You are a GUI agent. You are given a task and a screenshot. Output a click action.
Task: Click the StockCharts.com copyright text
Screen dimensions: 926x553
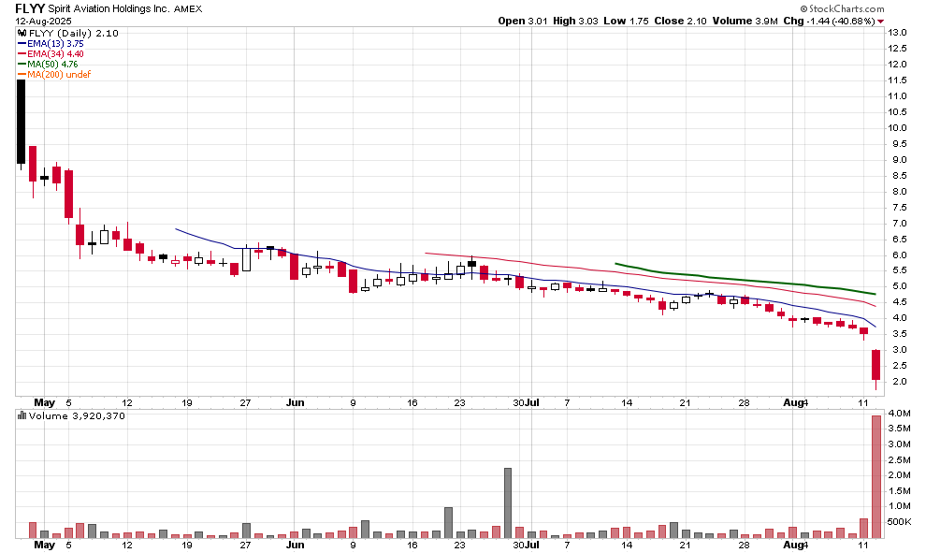point(842,8)
